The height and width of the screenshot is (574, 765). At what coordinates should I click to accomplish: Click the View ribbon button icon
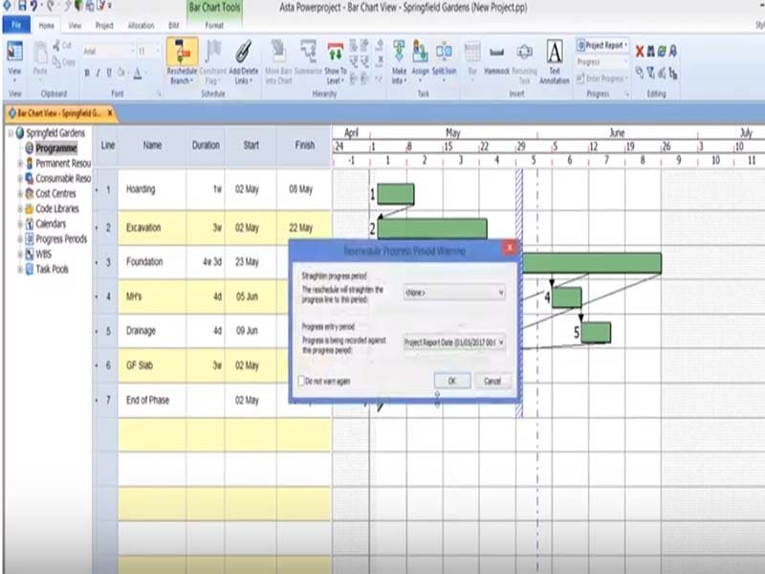click(x=14, y=52)
